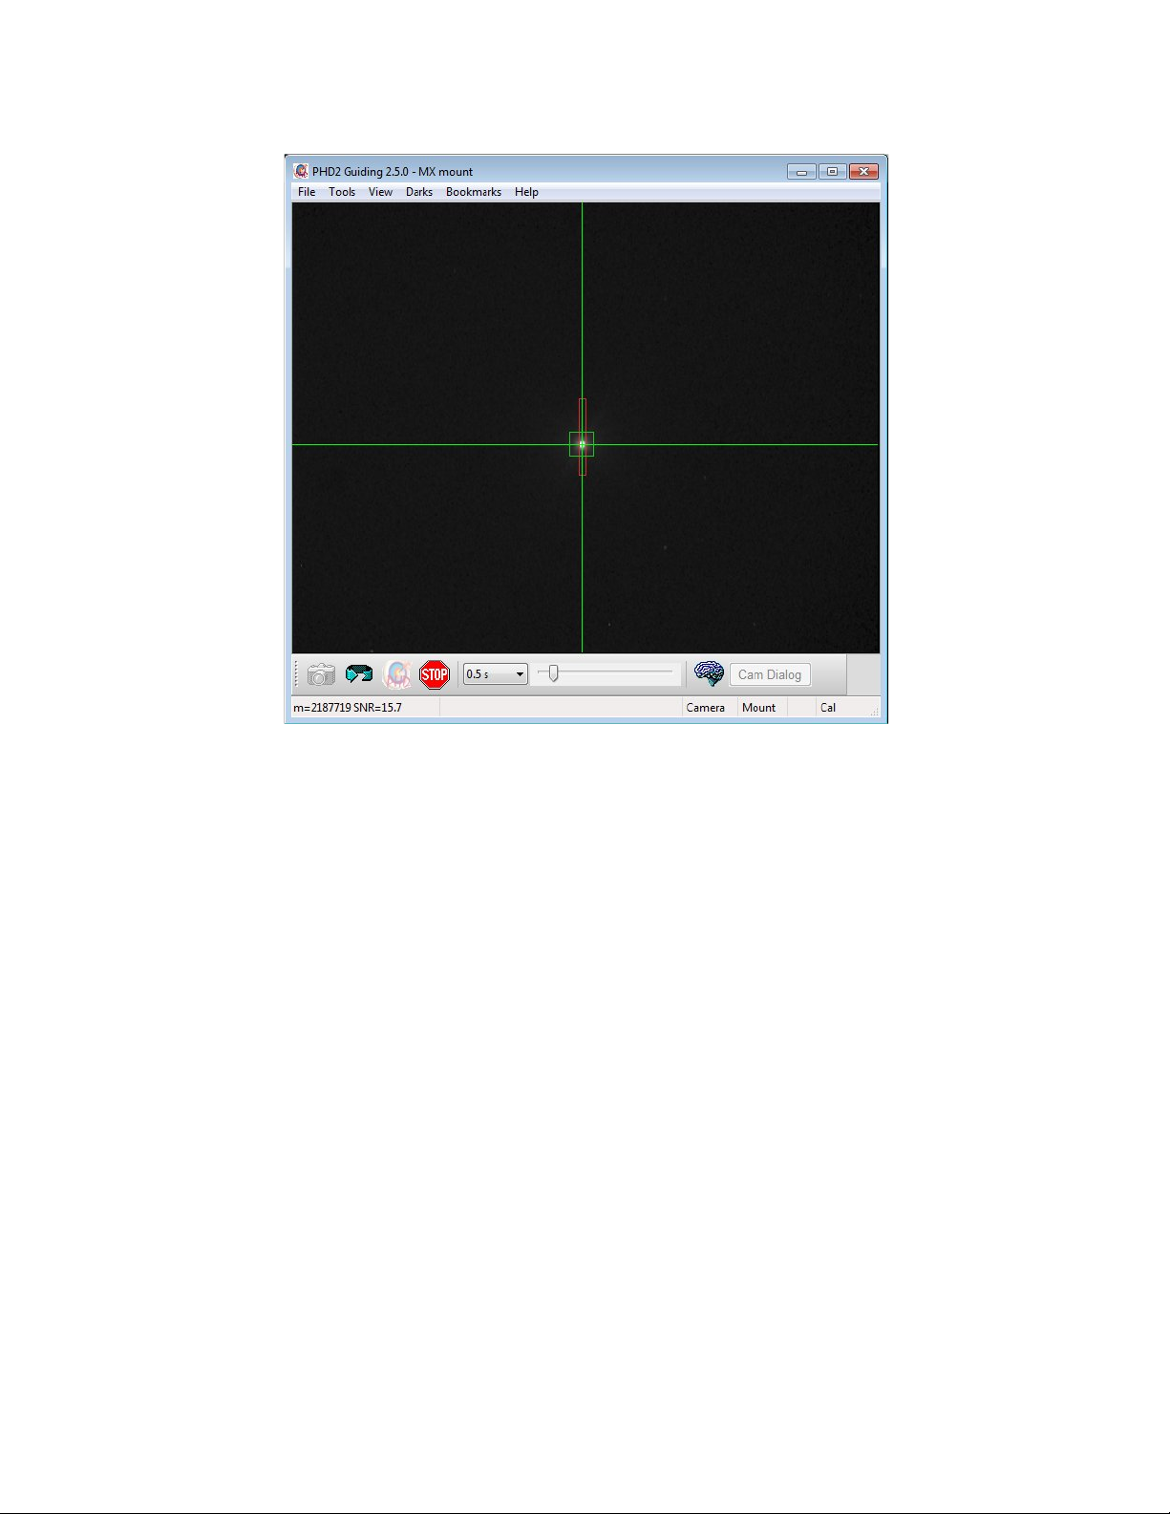The image size is (1170, 1514).
Task: Click the PHD guide target icon
Action: point(397,674)
